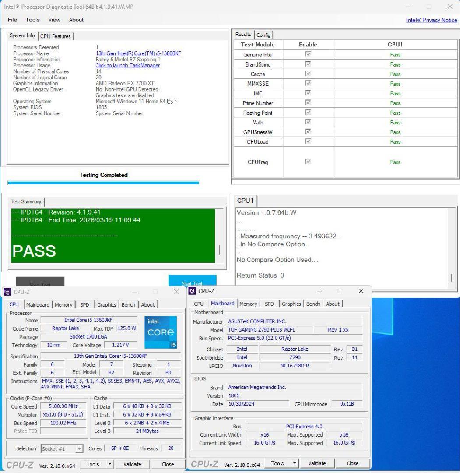460x473 pixels.
Task: Click the Multiplier x51.0 value
Action: [63, 414]
